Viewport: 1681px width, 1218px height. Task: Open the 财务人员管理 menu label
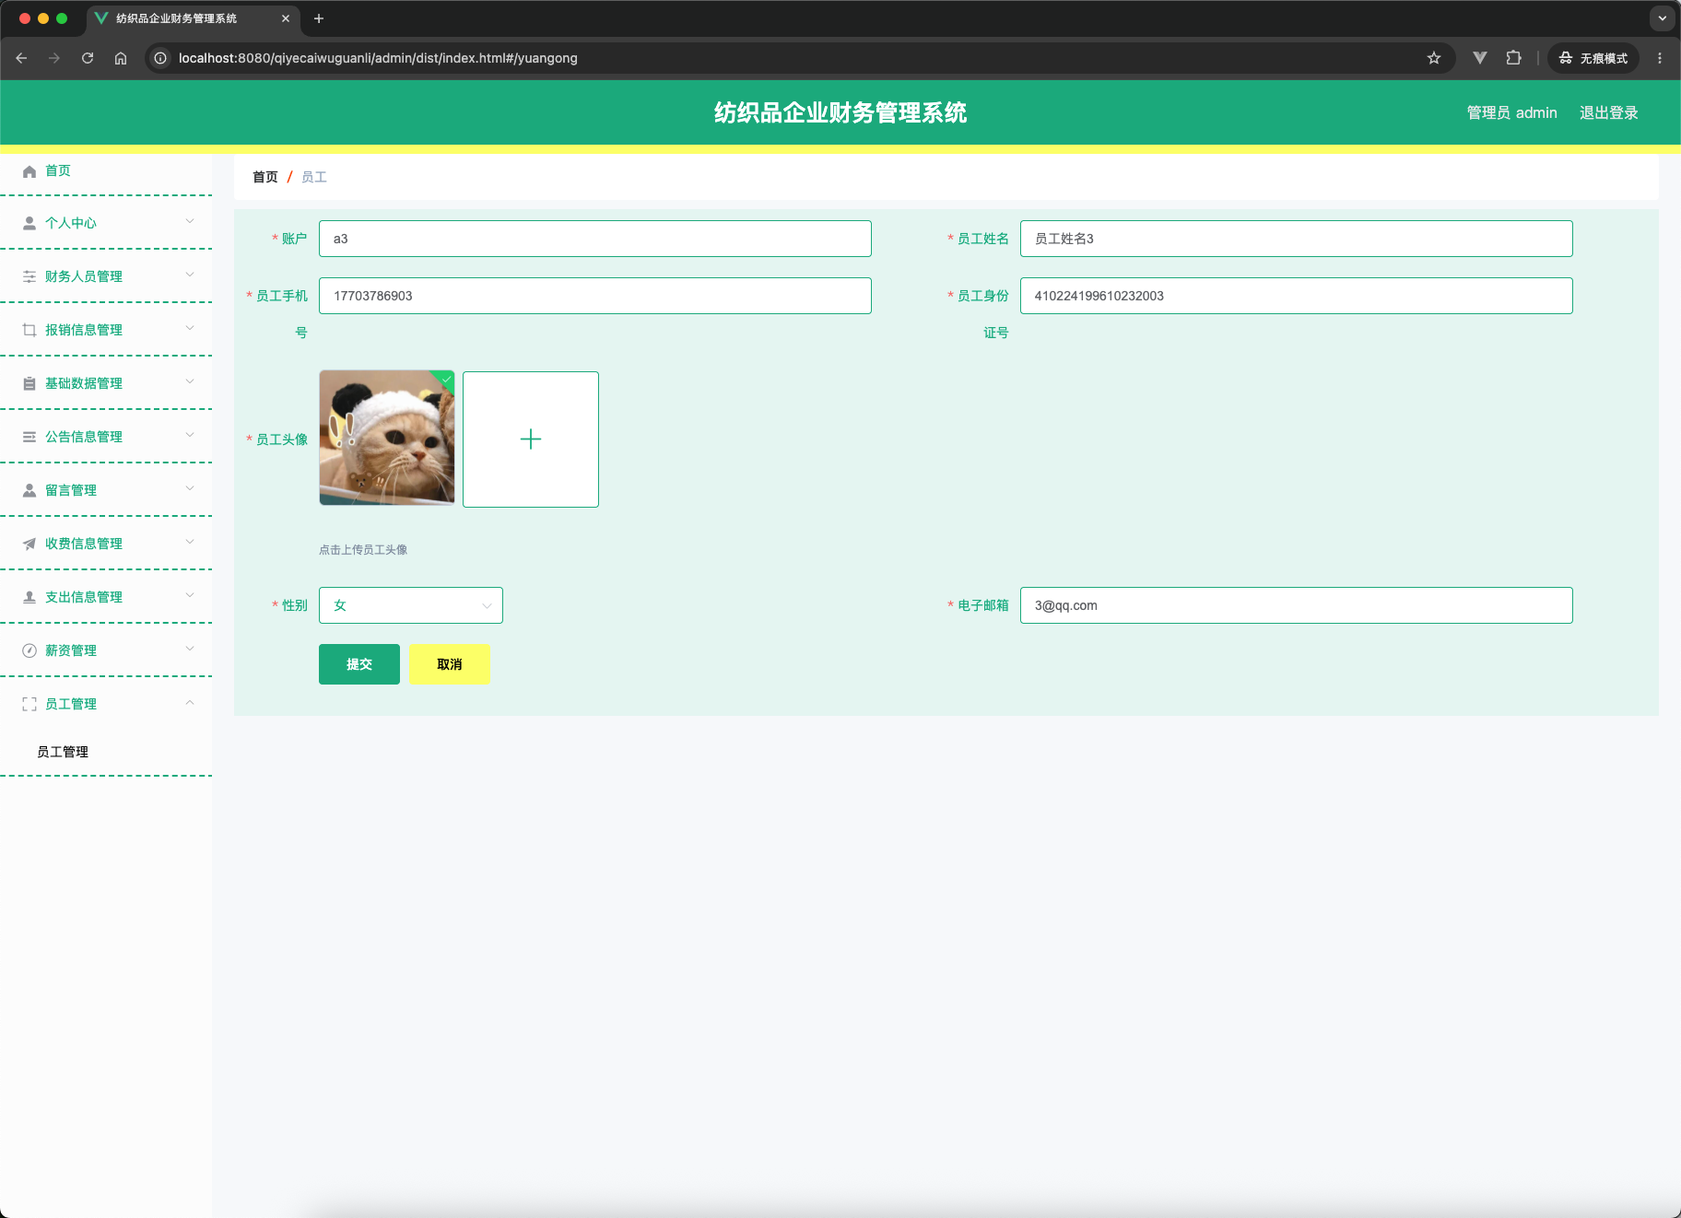tap(84, 276)
